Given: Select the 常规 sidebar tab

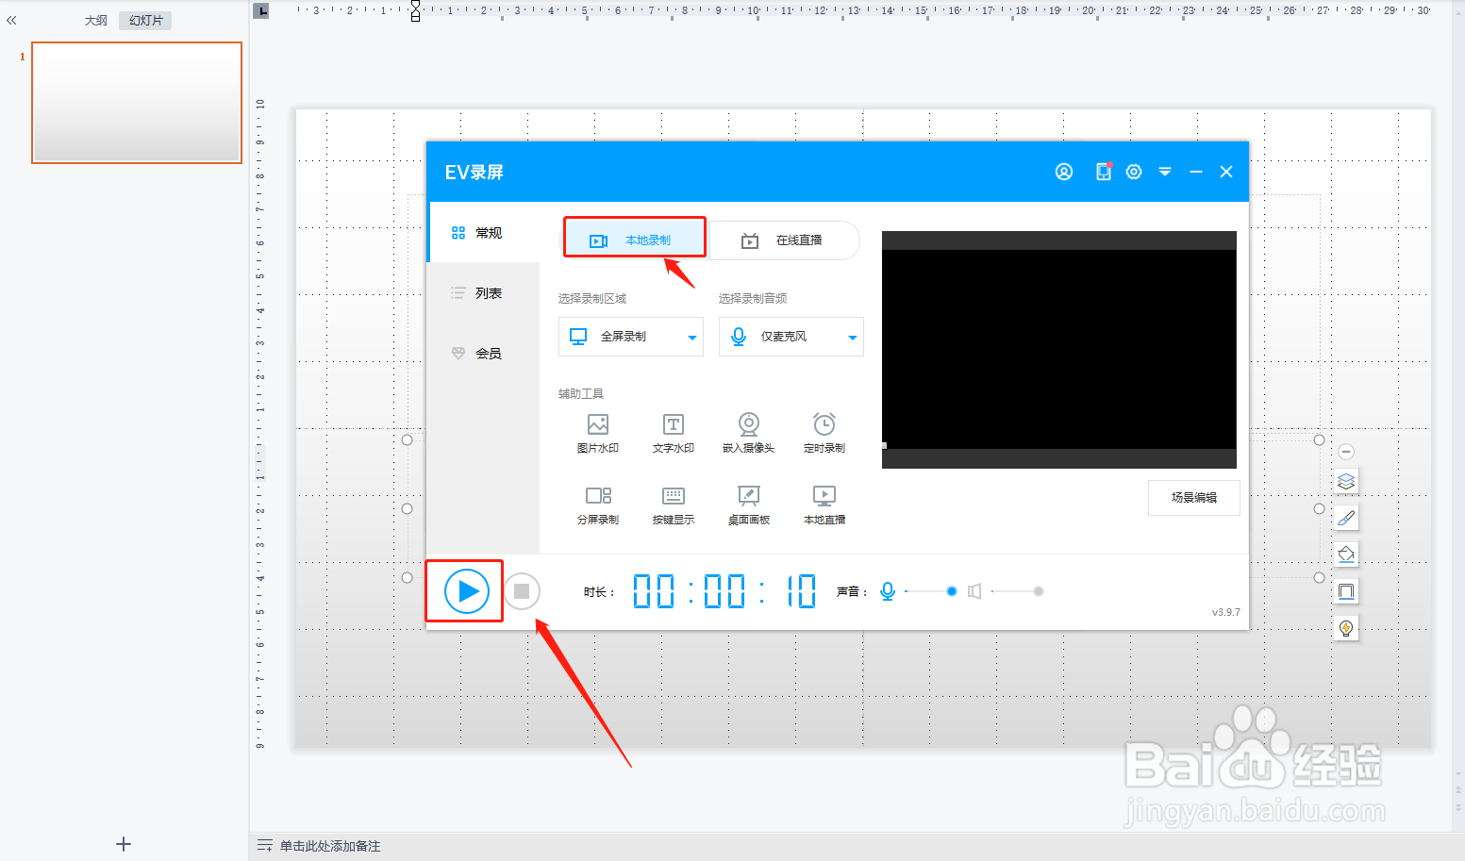Looking at the screenshot, I should pos(483,233).
